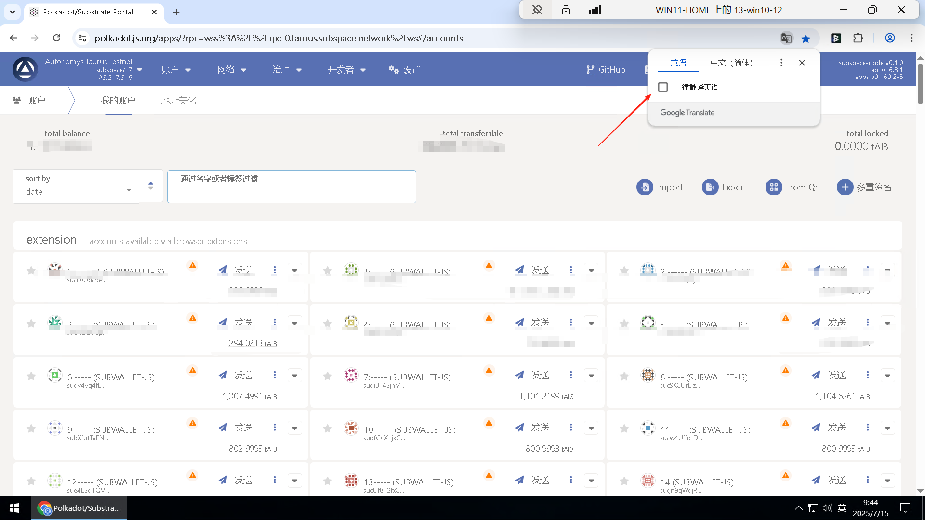Favorite account 6 with its star toggle
The width and height of the screenshot is (925, 520).
tap(31, 376)
